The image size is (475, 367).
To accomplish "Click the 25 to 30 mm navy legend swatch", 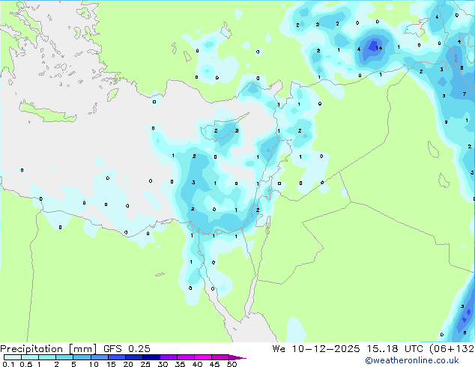I will (151, 357).
